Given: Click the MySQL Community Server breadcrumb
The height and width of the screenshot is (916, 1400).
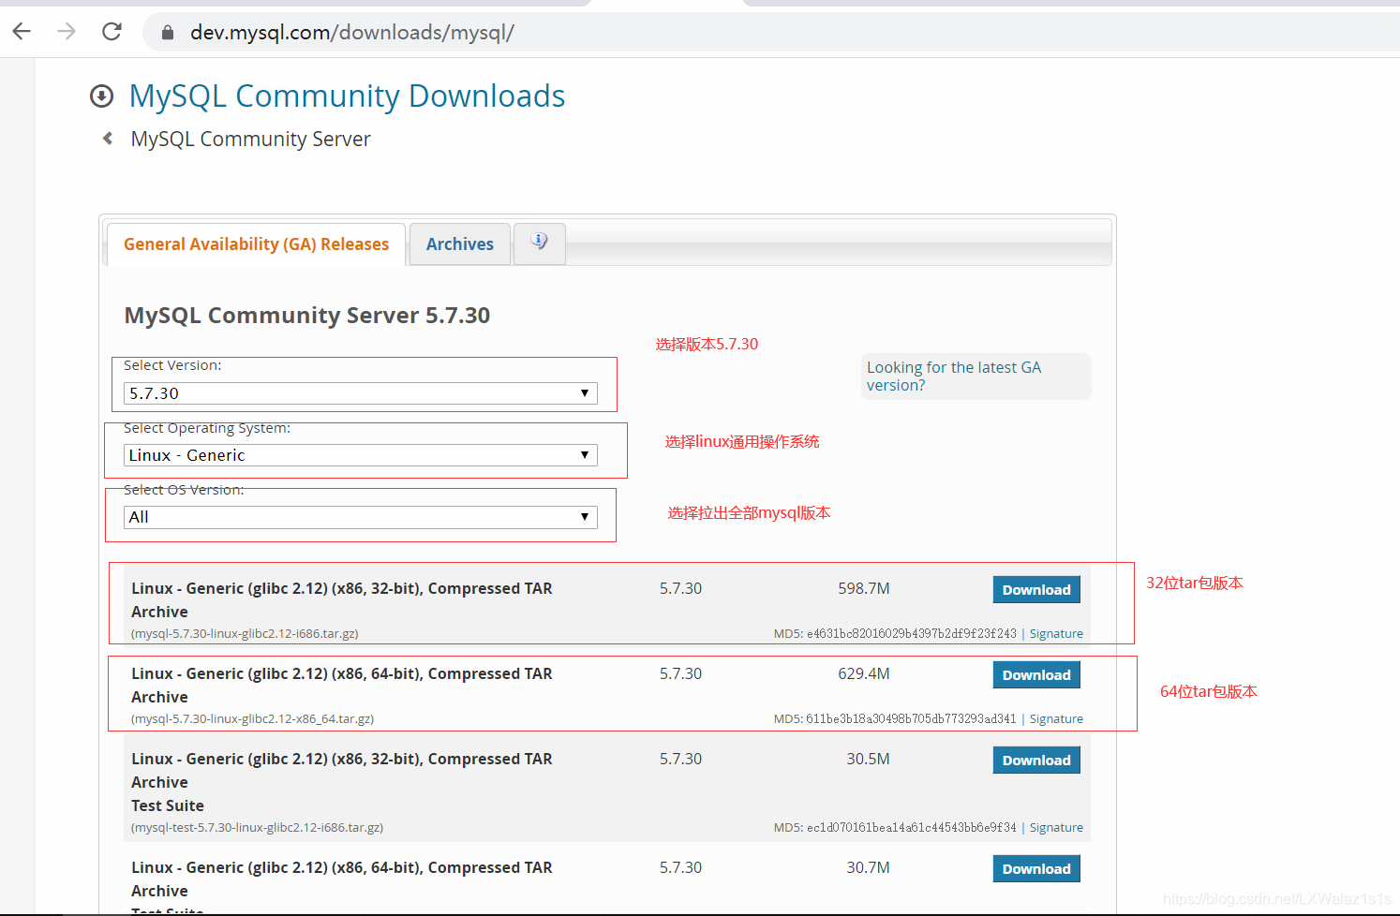Looking at the screenshot, I should [x=250, y=140].
